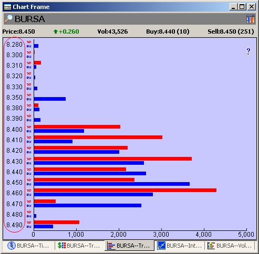259x254 pixels.
Task: Click the 2,000 axis label
Action: 119,235
